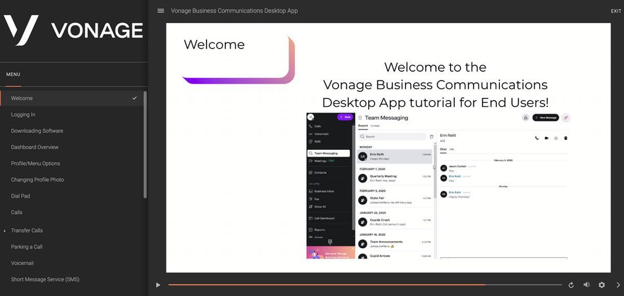This screenshot has height=296, width=624.
Task: Select the MENU tab in the sidebar
Action: click(13, 75)
